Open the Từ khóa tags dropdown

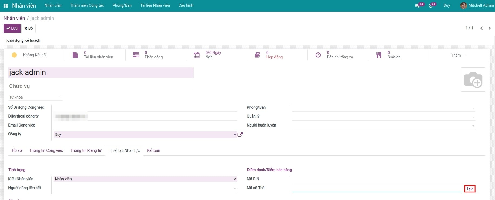click(x=35, y=97)
